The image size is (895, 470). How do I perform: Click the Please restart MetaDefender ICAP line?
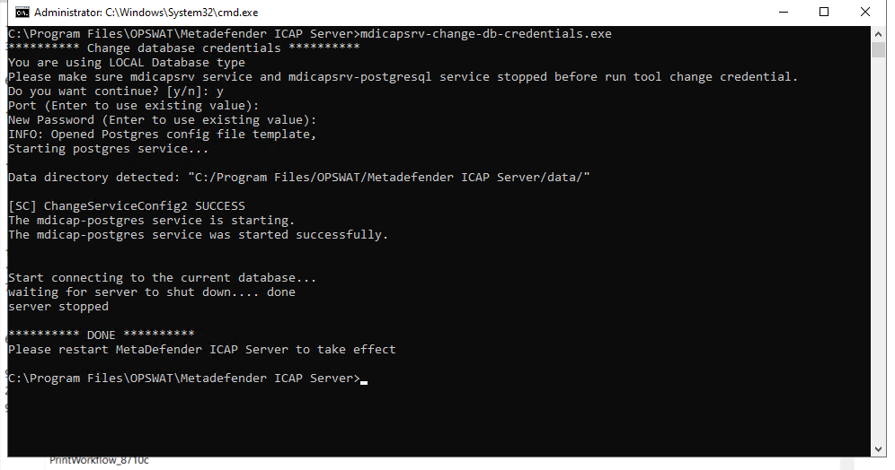pos(202,349)
